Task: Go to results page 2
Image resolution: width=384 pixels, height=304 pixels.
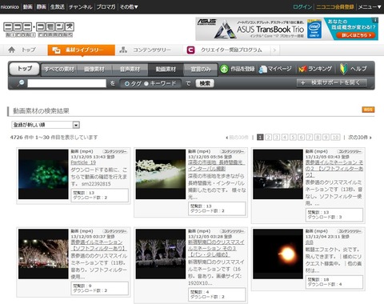Action: point(269,138)
